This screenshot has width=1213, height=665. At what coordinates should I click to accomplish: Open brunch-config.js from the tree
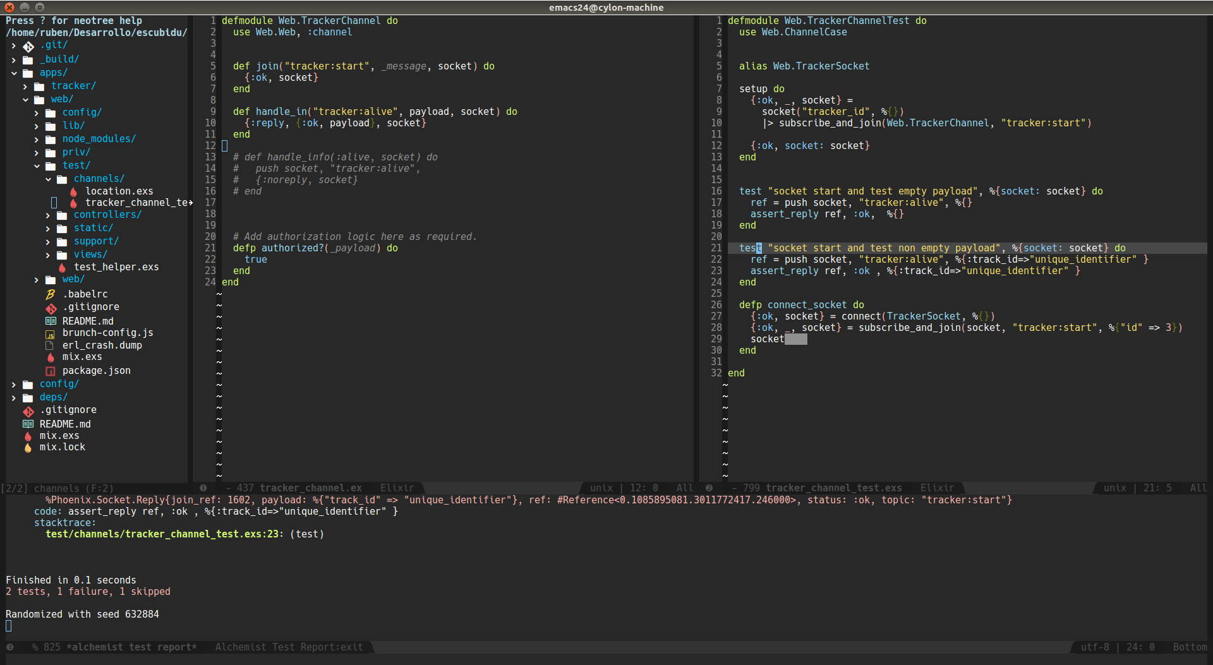[x=107, y=333]
